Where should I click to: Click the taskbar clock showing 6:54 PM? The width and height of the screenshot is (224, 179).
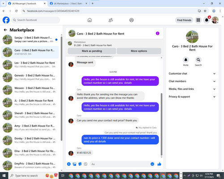pyautogui.click(x=209, y=175)
